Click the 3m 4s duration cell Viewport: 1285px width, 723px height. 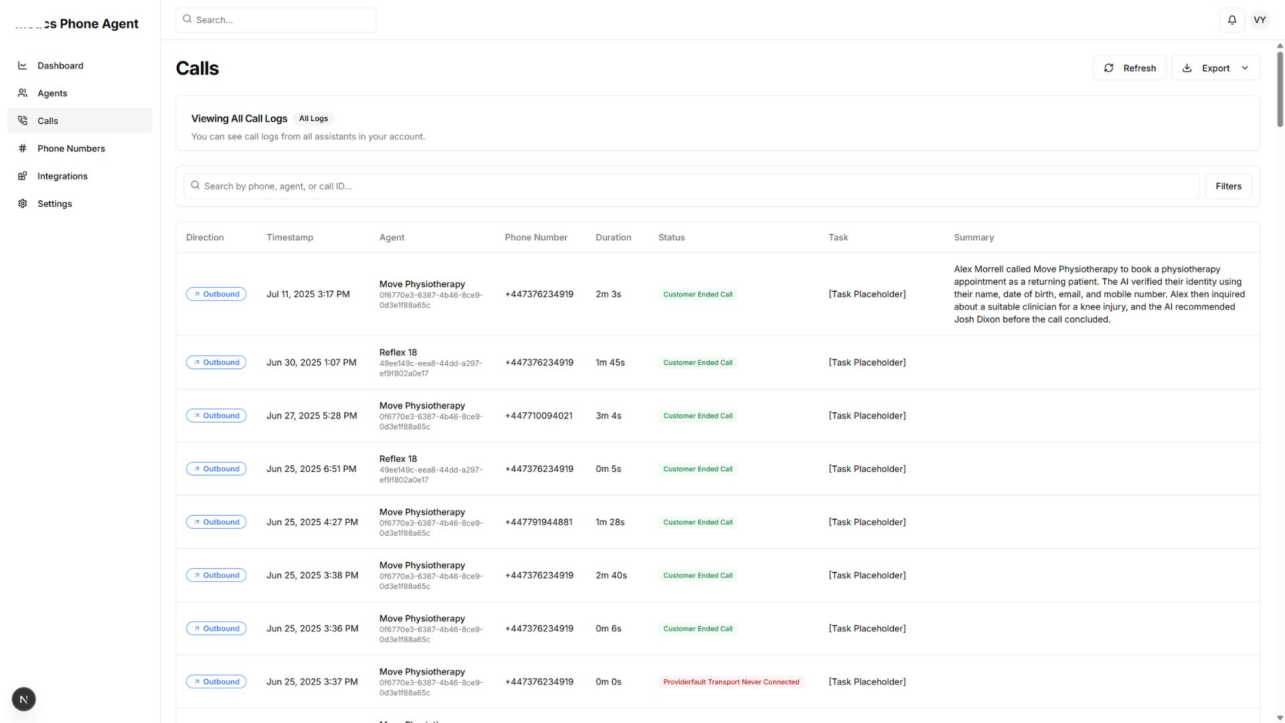tap(608, 416)
